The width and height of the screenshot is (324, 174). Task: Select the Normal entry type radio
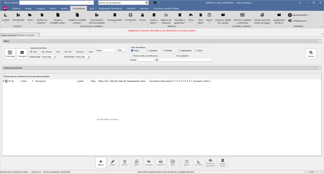(x=164, y=50)
